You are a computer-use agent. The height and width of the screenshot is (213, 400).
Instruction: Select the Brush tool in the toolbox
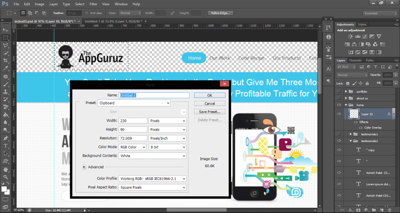tap(5, 84)
